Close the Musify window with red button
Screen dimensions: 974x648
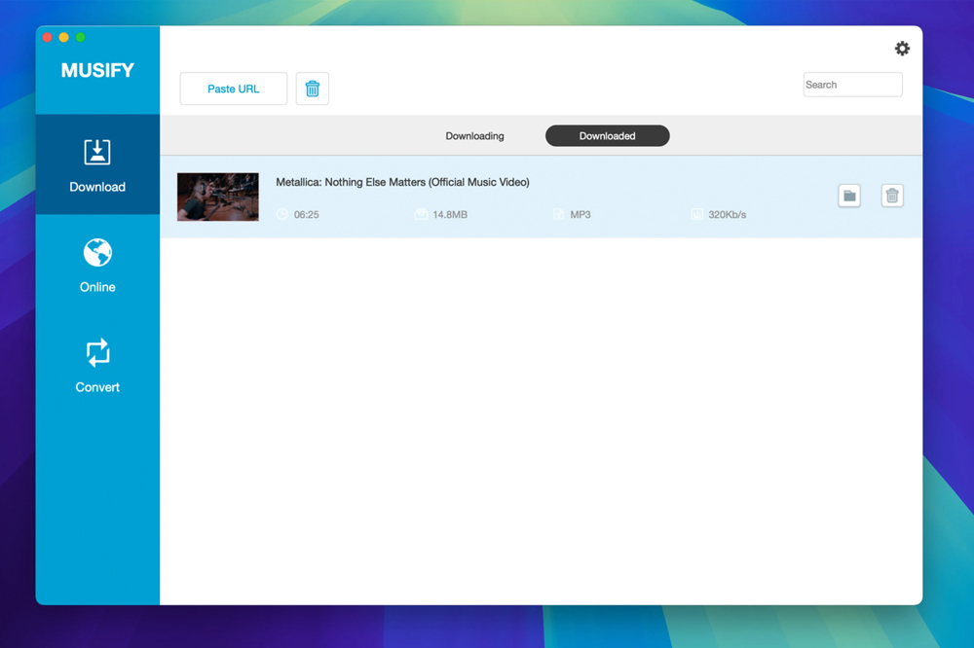click(47, 37)
